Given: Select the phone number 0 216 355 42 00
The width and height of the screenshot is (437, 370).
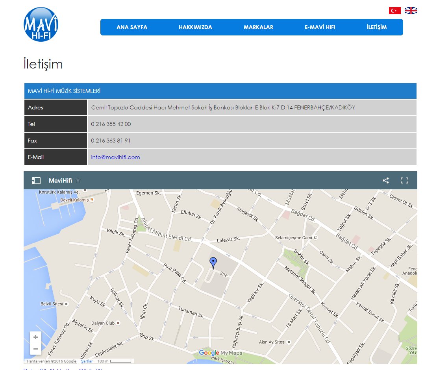Looking at the screenshot, I should click(111, 124).
